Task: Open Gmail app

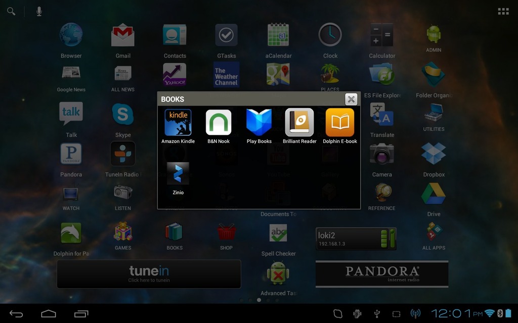Action: 123,35
